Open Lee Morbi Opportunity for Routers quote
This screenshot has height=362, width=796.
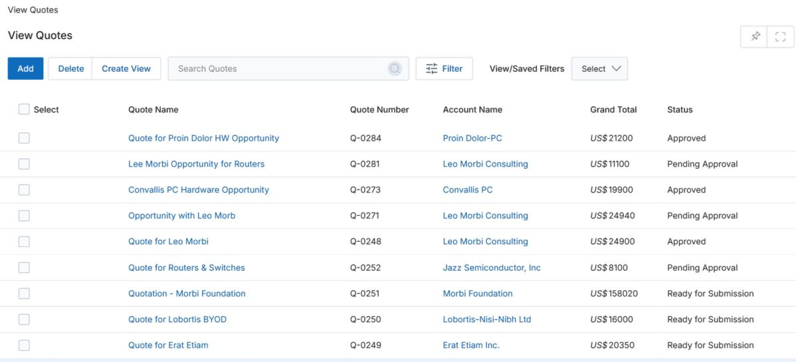197,164
